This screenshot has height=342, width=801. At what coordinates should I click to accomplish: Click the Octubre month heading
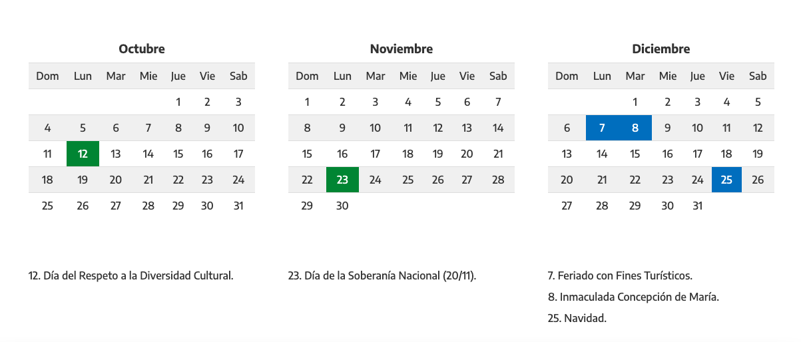point(142,49)
